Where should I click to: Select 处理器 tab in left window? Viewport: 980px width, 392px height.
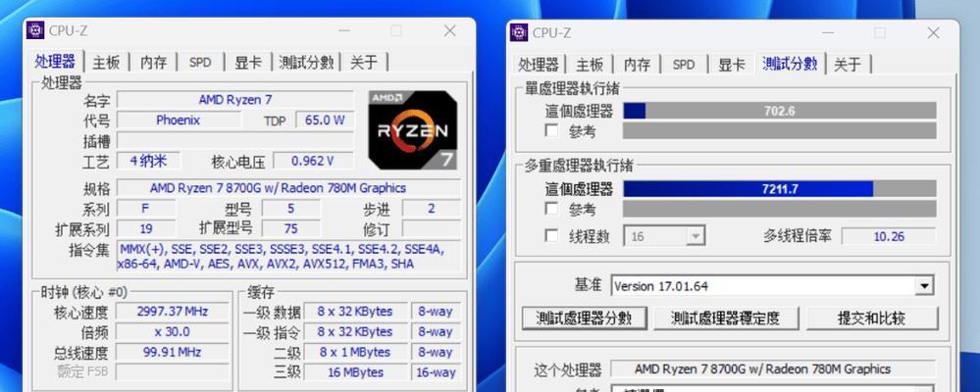55,62
